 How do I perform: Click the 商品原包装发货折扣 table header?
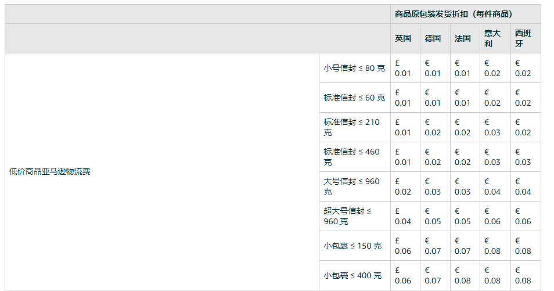click(453, 14)
